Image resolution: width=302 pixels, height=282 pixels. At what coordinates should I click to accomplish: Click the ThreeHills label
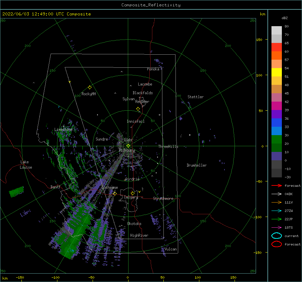click(168, 147)
